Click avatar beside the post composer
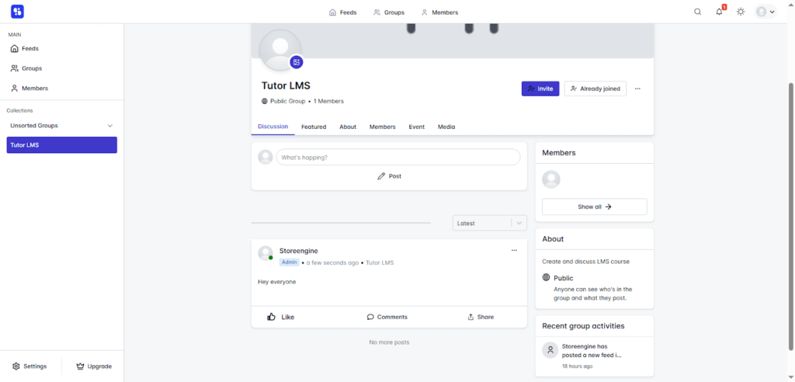The height and width of the screenshot is (382, 795). [266, 158]
